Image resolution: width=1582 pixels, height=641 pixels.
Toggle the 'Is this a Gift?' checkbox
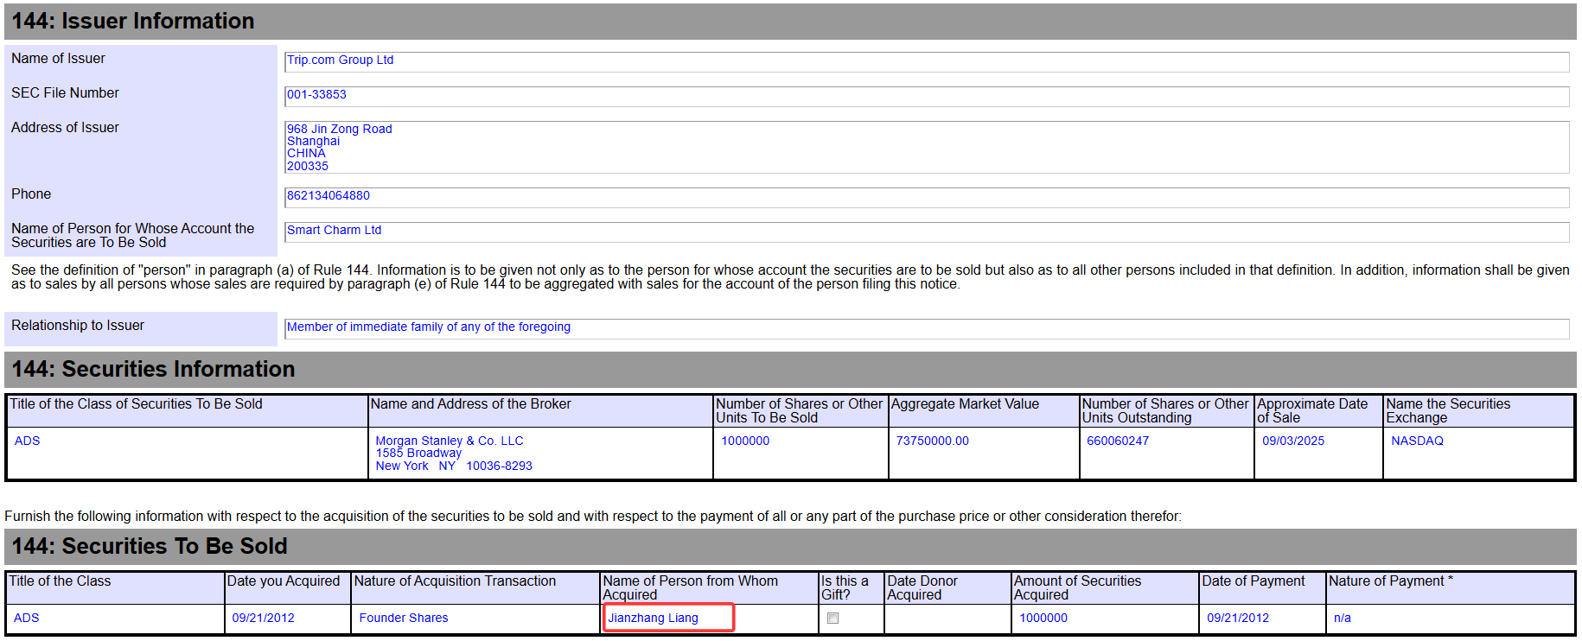coord(832,619)
